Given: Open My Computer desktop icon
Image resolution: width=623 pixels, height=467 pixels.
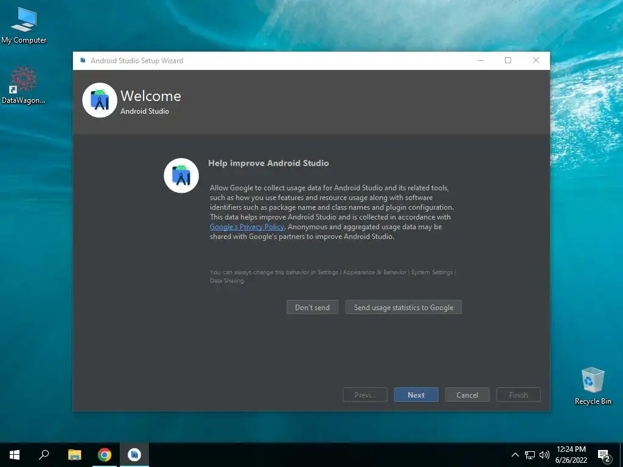Looking at the screenshot, I should 24,25.
